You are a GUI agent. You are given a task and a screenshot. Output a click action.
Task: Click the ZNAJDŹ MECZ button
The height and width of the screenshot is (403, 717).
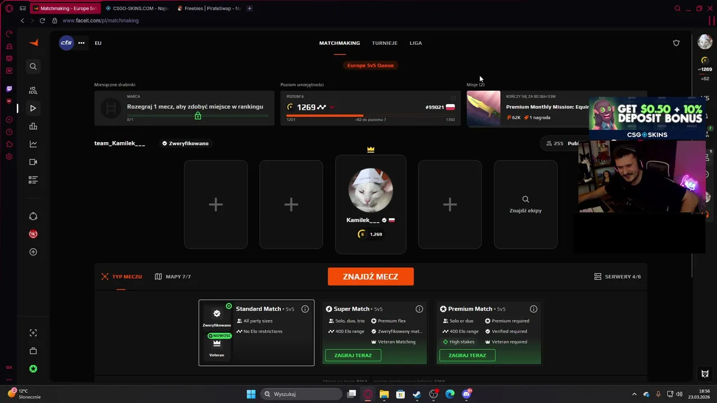point(371,277)
